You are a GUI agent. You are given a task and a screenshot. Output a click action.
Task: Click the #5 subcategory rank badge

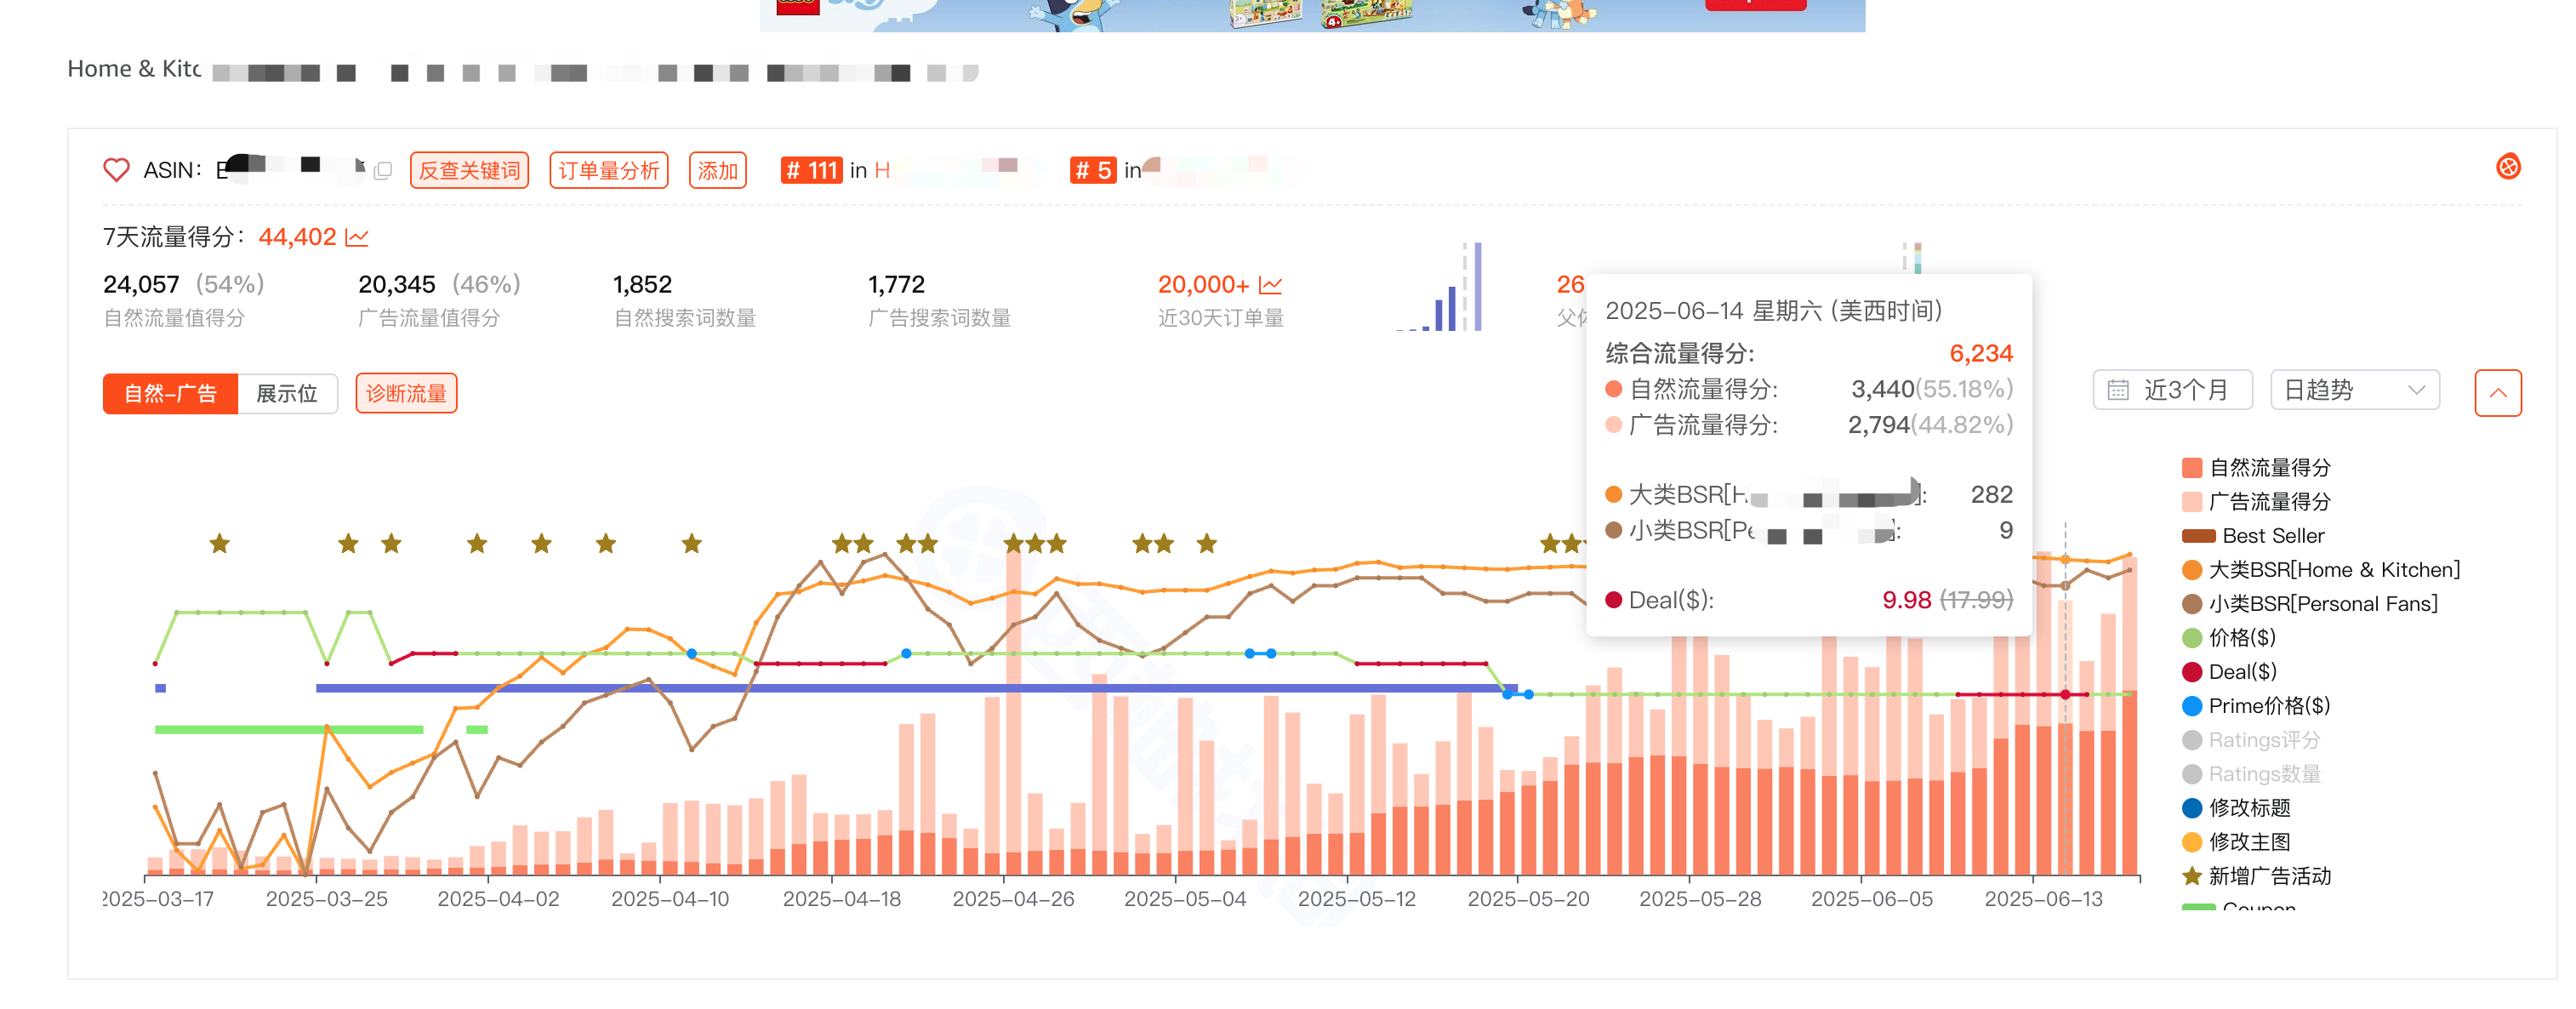click(x=1092, y=170)
